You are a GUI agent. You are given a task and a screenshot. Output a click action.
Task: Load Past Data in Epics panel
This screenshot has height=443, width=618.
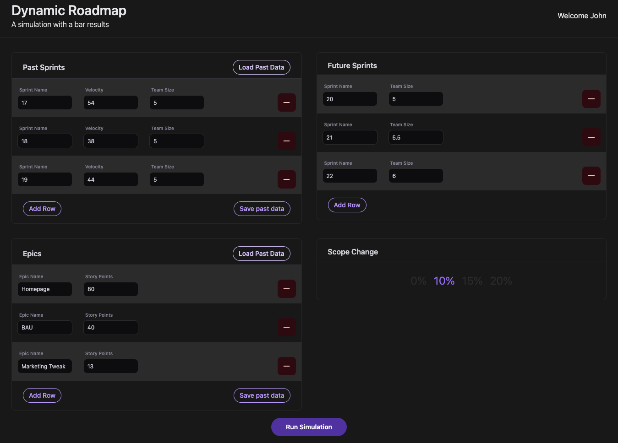(x=261, y=254)
